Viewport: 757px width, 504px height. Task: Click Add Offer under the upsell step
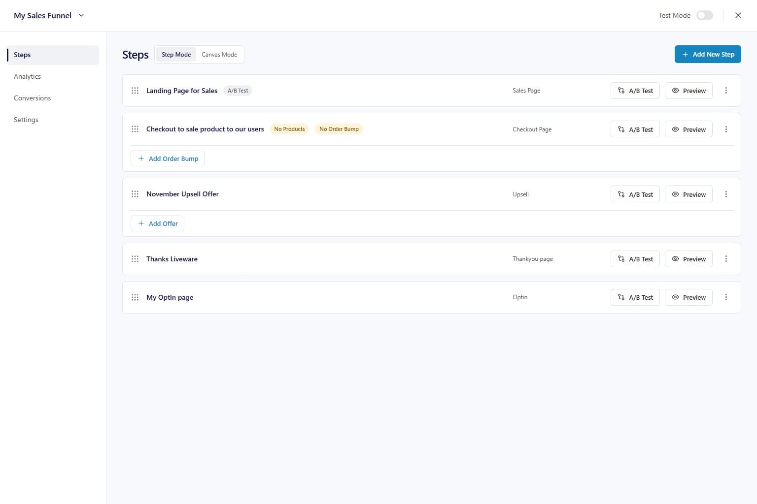click(157, 223)
